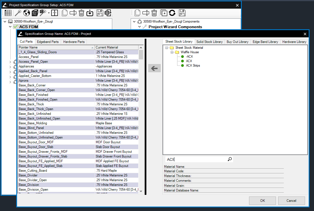Click the import download arrow icon
Image resolution: width=314 pixels, height=211 pixels.
tap(90, 13)
